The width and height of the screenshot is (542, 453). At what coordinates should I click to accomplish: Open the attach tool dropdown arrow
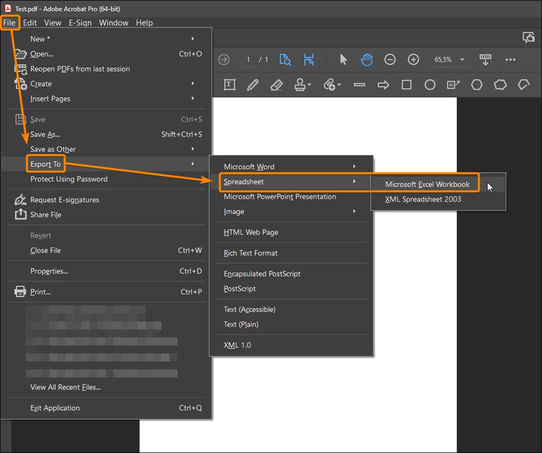pos(339,85)
